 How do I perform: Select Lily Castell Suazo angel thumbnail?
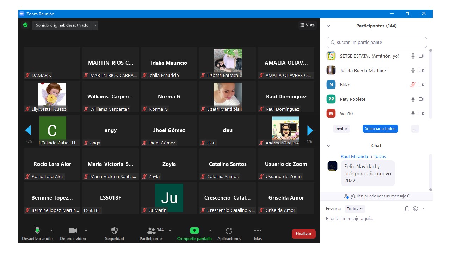pos(52,97)
